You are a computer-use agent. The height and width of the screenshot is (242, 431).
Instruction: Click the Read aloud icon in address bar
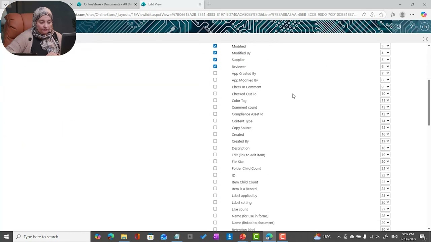[x=364, y=14]
